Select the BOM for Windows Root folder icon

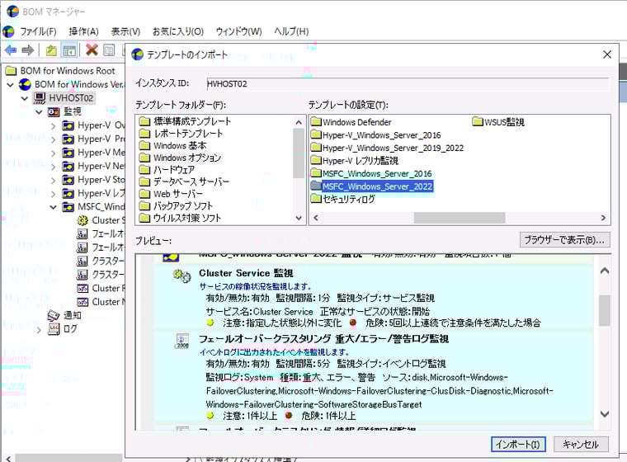(x=11, y=71)
